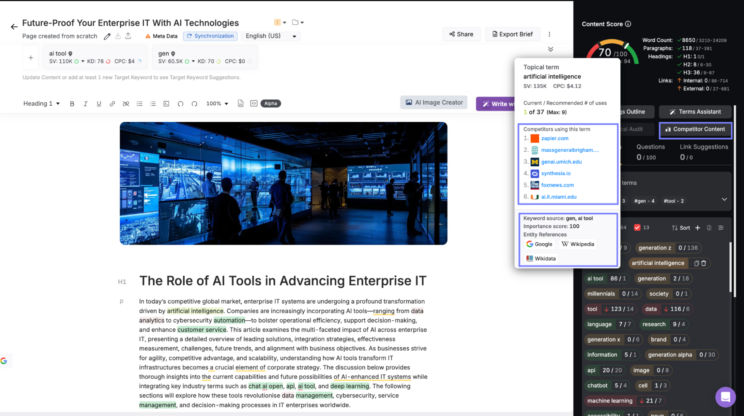Viewport: 744px width, 416px height.
Task: Open the terms filter settings icon
Action: tap(721, 228)
